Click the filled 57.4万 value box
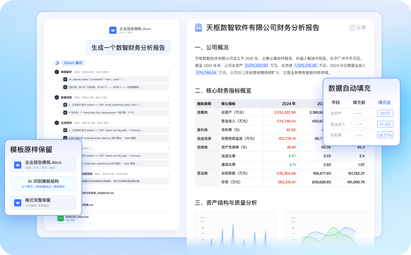 385,124
